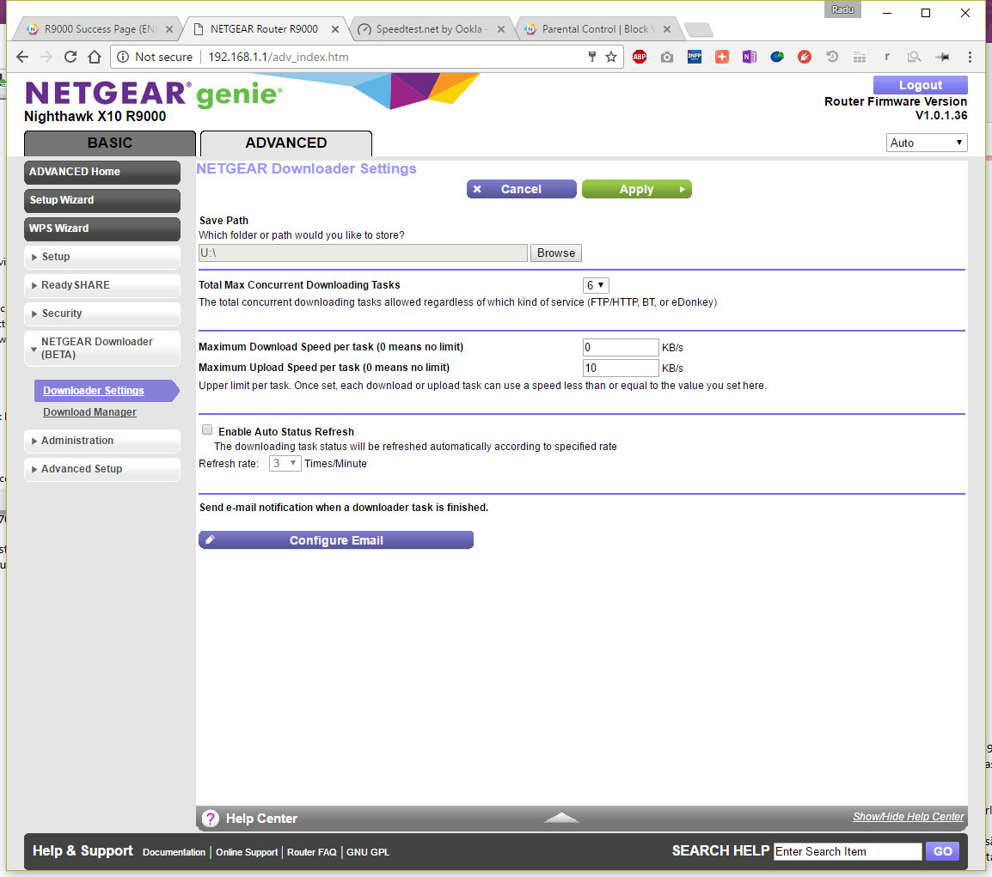
Task: Open the Total Max Concurrent Downloading Tasks dropdown
Action: (x=596, y=285)
